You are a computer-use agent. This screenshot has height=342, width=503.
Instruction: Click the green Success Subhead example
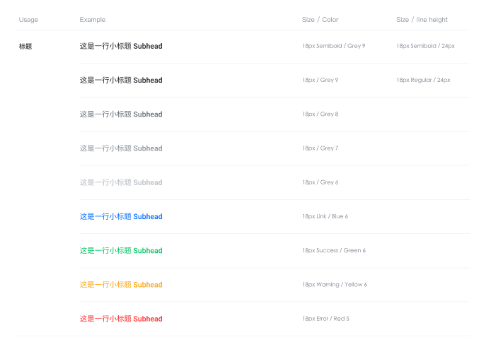tap(121, 251)
